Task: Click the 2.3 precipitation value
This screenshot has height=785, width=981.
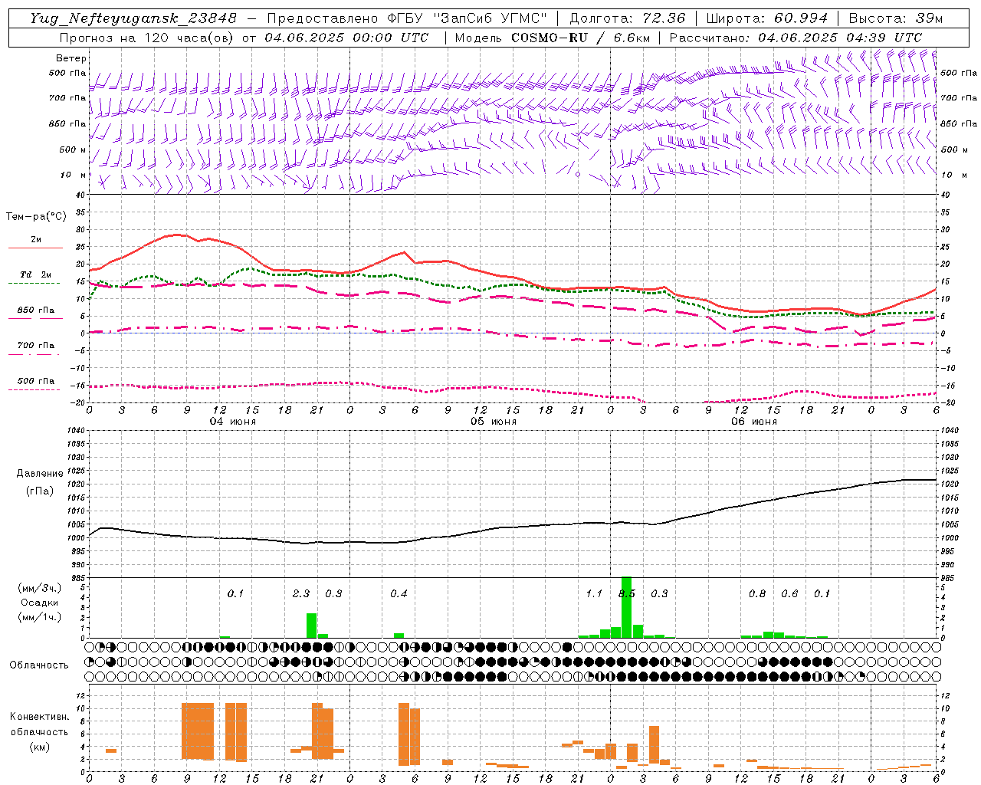Action: tap(301, 594)
